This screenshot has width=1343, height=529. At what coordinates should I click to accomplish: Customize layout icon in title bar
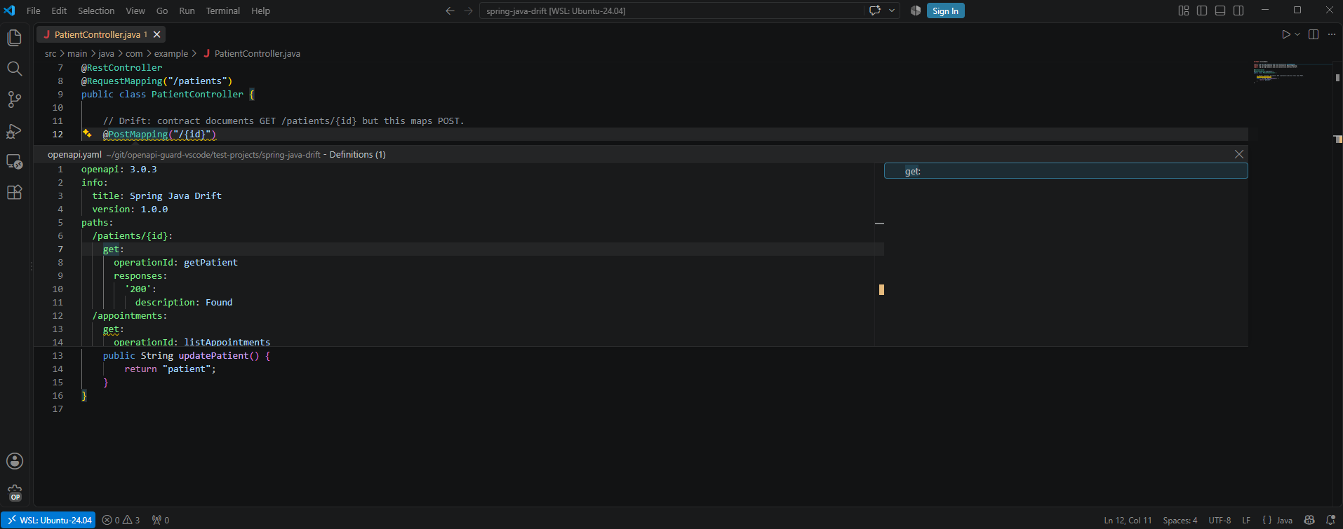(x=1184, y=11)
